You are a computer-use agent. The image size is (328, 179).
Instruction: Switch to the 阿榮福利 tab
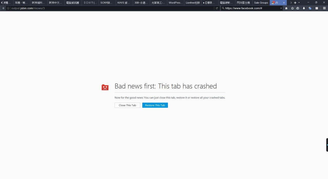tap(39, 3)
